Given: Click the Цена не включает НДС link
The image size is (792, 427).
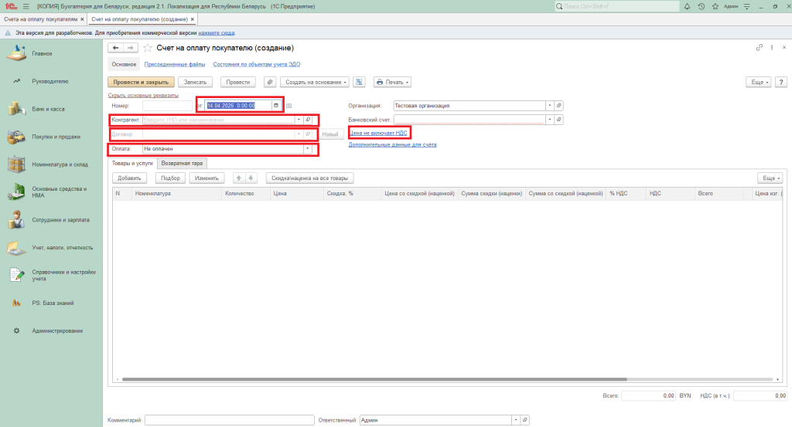Looking at the screenshot, I should (x=379, y=133).
